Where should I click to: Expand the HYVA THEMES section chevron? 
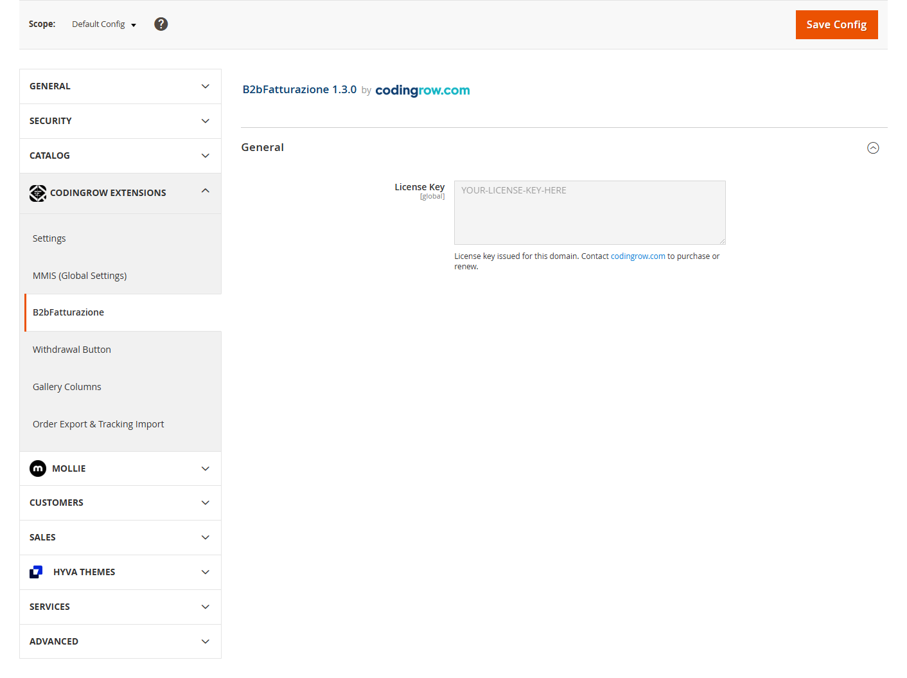(206, 572)
